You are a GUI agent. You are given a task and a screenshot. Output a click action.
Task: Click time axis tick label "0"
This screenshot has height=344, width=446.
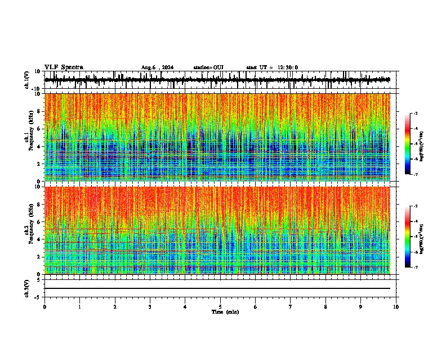(x=44, y=307)
